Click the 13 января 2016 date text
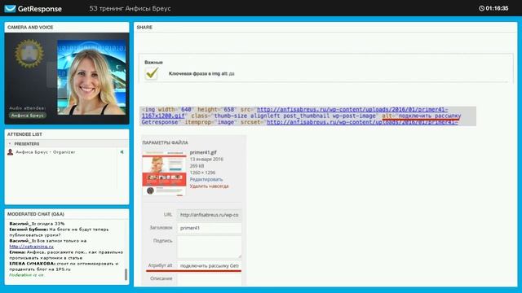This screenshot has width=522, height=293. (x=206, y=160)
